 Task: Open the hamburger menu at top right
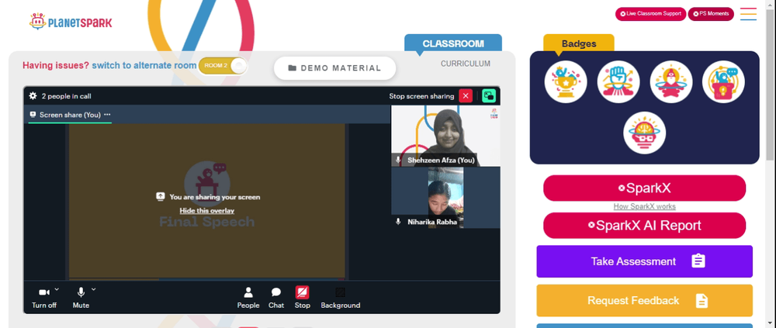(x=748, y=14)
